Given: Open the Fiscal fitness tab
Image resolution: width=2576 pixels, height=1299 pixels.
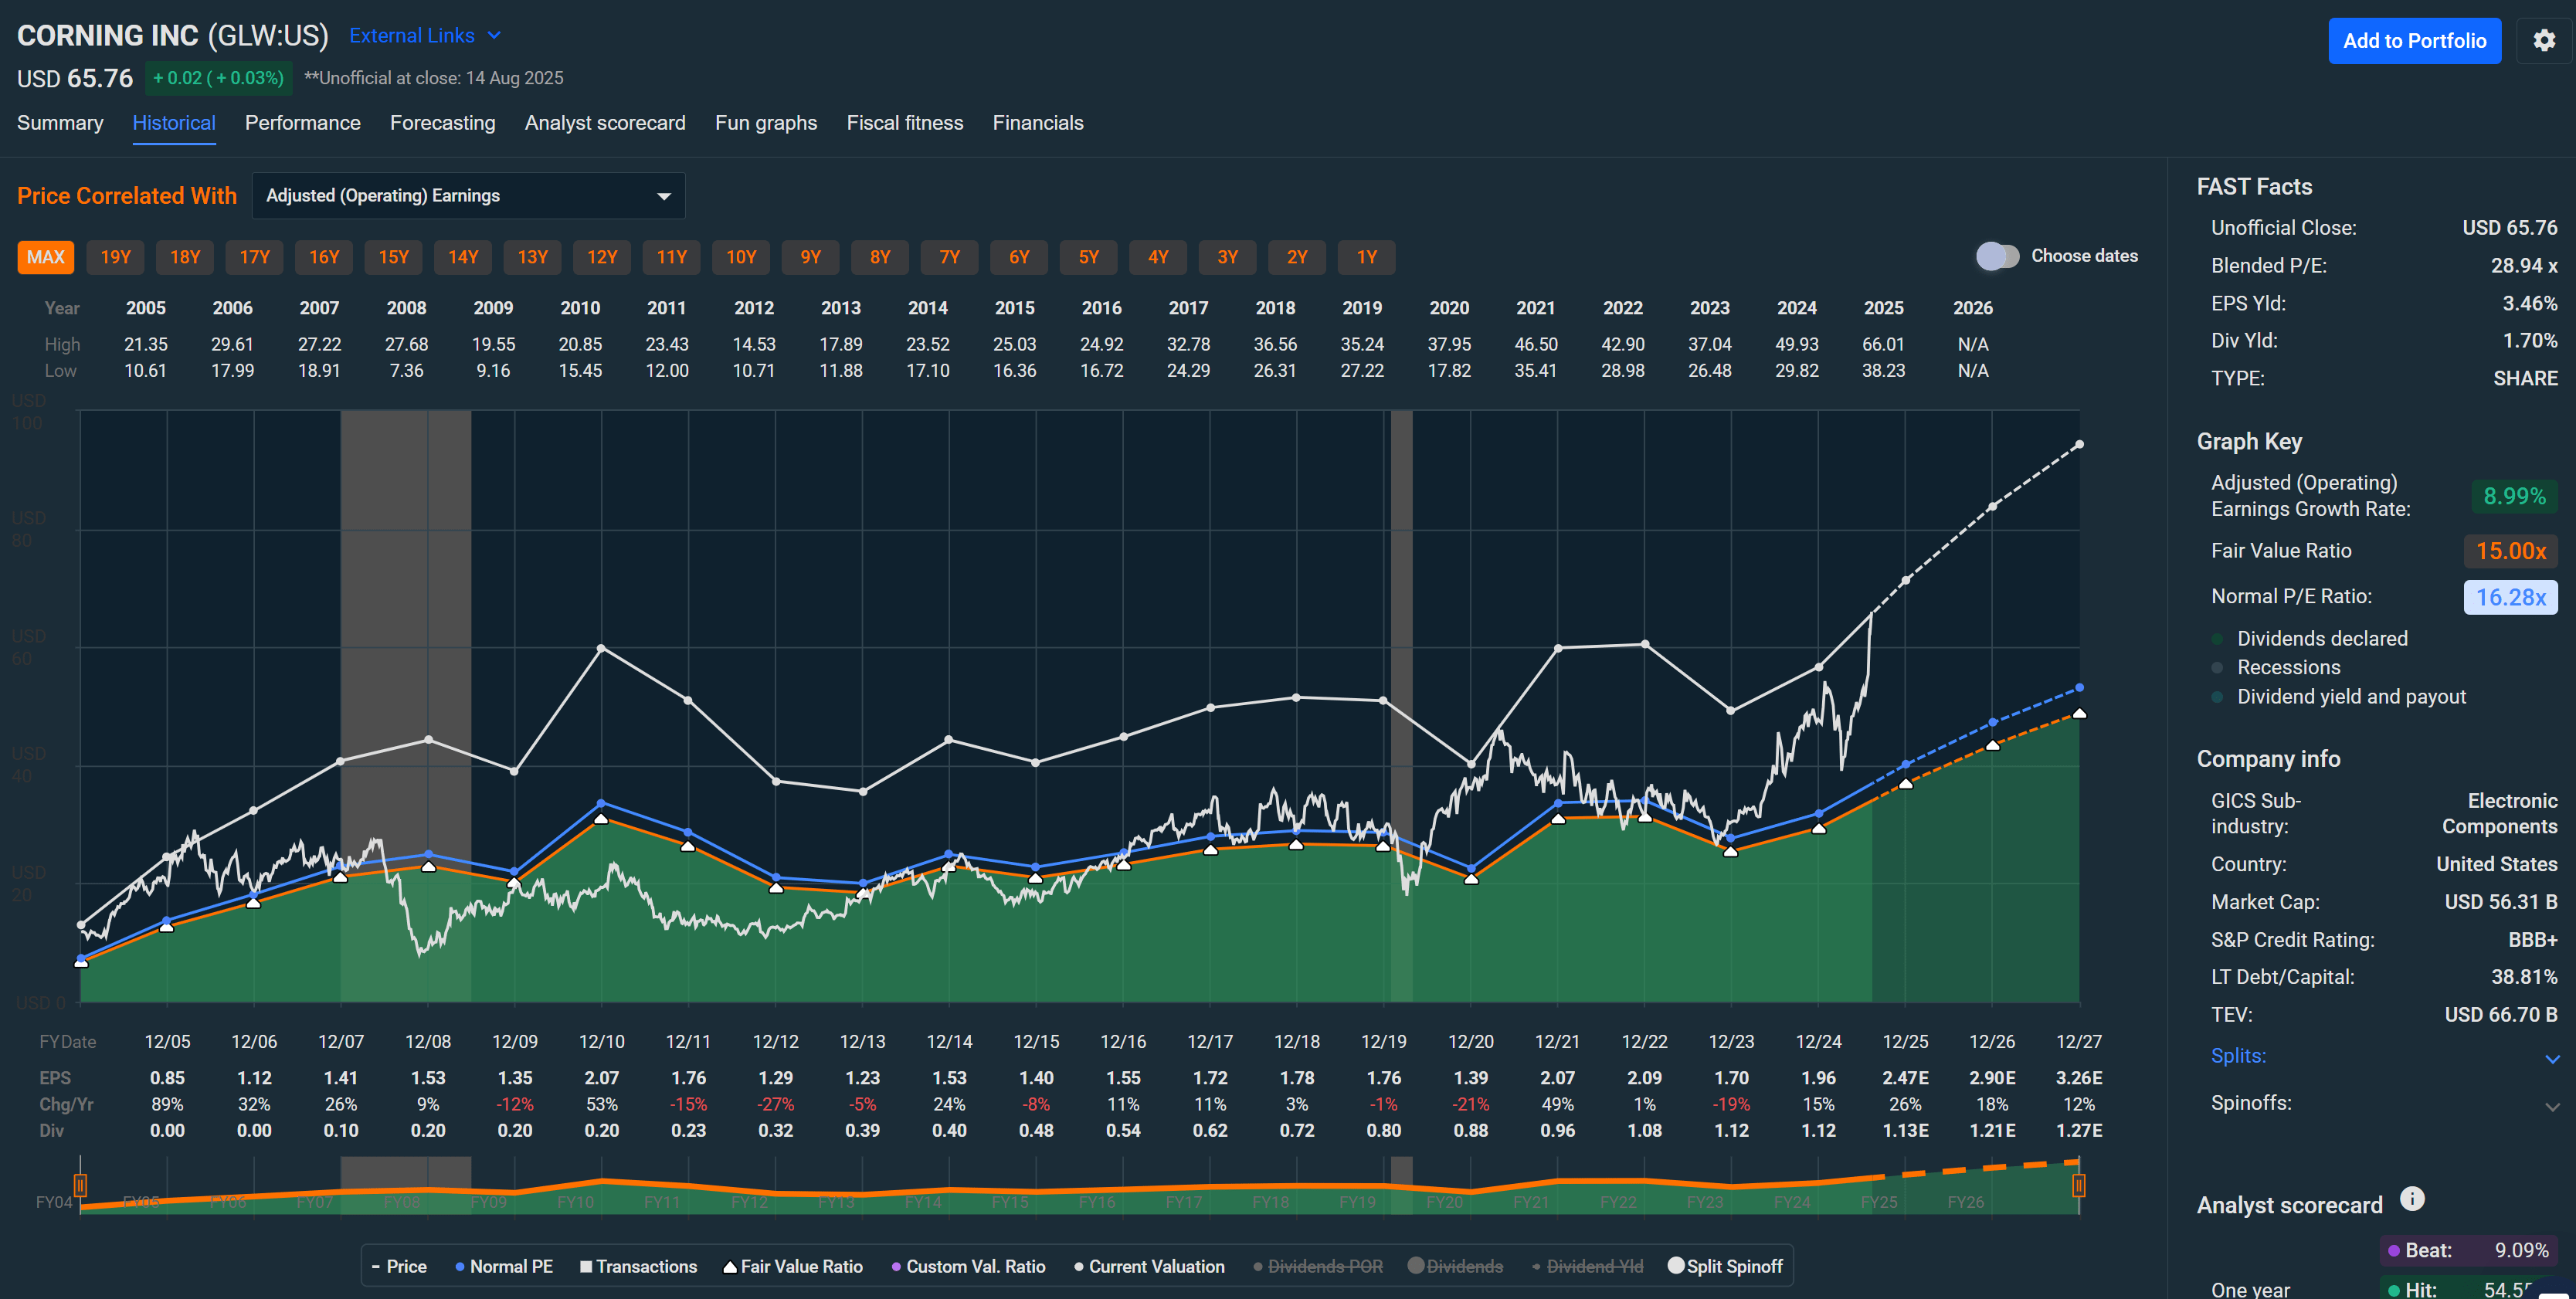Looking at the screenshot, I should click(x=905, y=123).
